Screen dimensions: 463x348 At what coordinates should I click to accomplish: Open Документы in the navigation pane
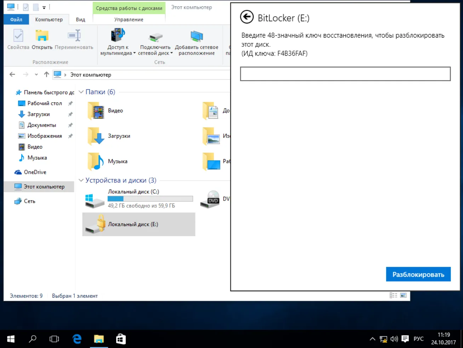[42, 125]
